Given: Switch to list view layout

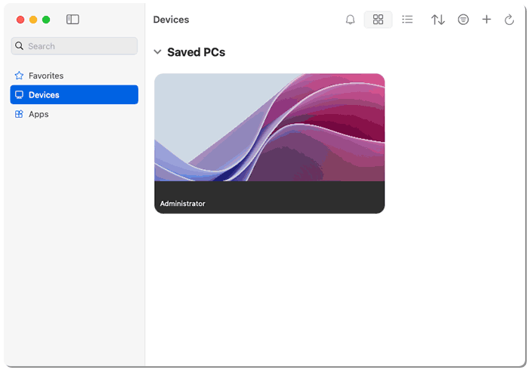Looking at the screenshot, I should pyautogui.click(x=407, y=20).
